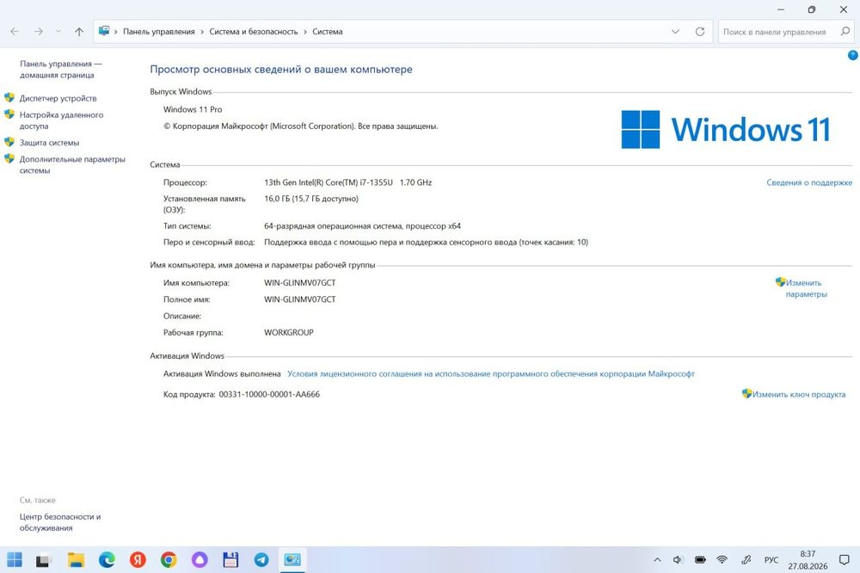
Task: Open 'Настройка удаленного доступа' link
Action: [61, 120]
